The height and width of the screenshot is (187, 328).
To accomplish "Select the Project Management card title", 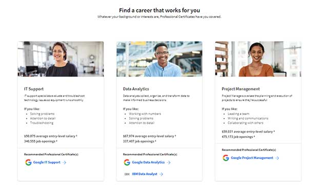I will tap(241, 89).
